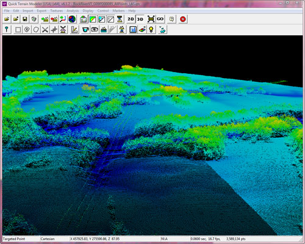This screenshot has height=244, width=305.
Task: Open the Import menu
Action: click(27, 11)
